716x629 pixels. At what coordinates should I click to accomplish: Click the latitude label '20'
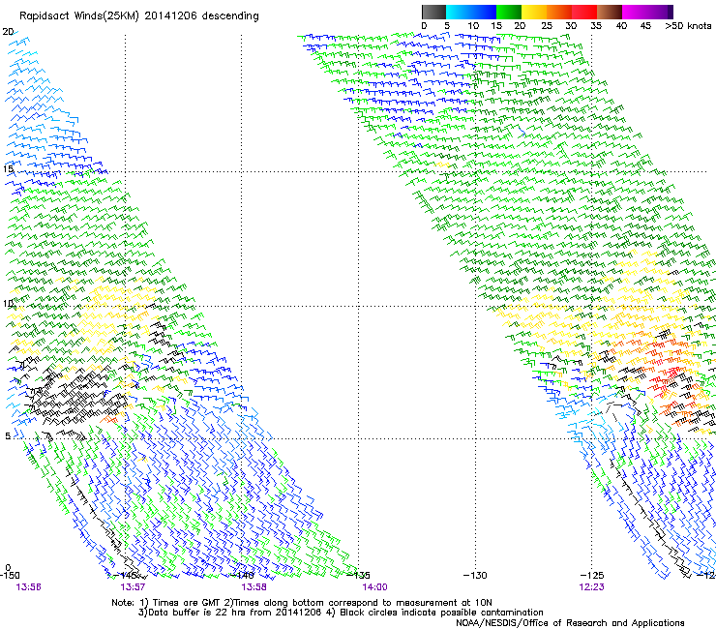8,32
